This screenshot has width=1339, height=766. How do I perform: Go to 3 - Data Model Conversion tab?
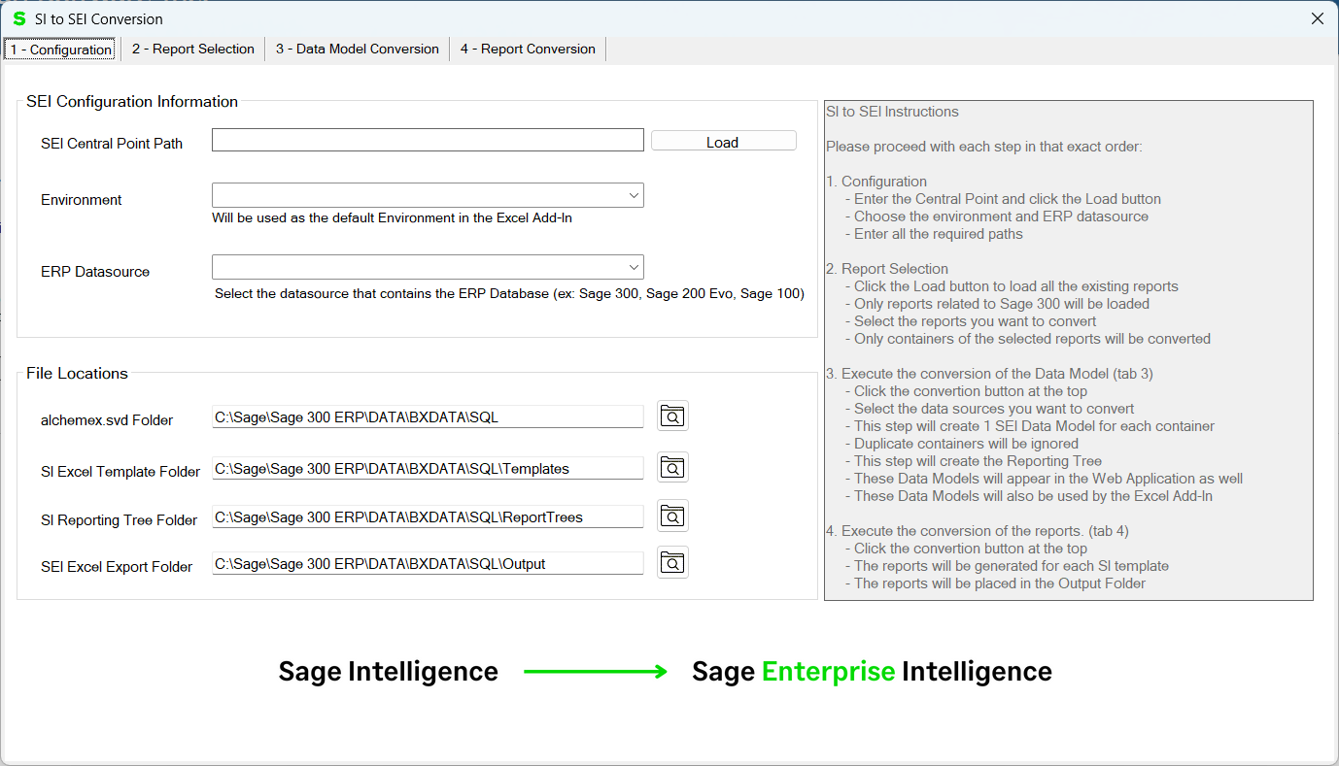coord(357,50)
